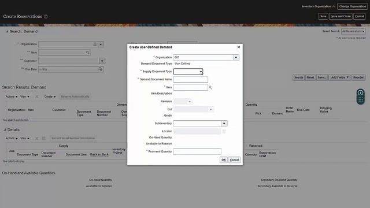Click the Item search icon in dialog
Image resolution: width=370 pixels, height=208 pixels.
(x=210, y=87)
